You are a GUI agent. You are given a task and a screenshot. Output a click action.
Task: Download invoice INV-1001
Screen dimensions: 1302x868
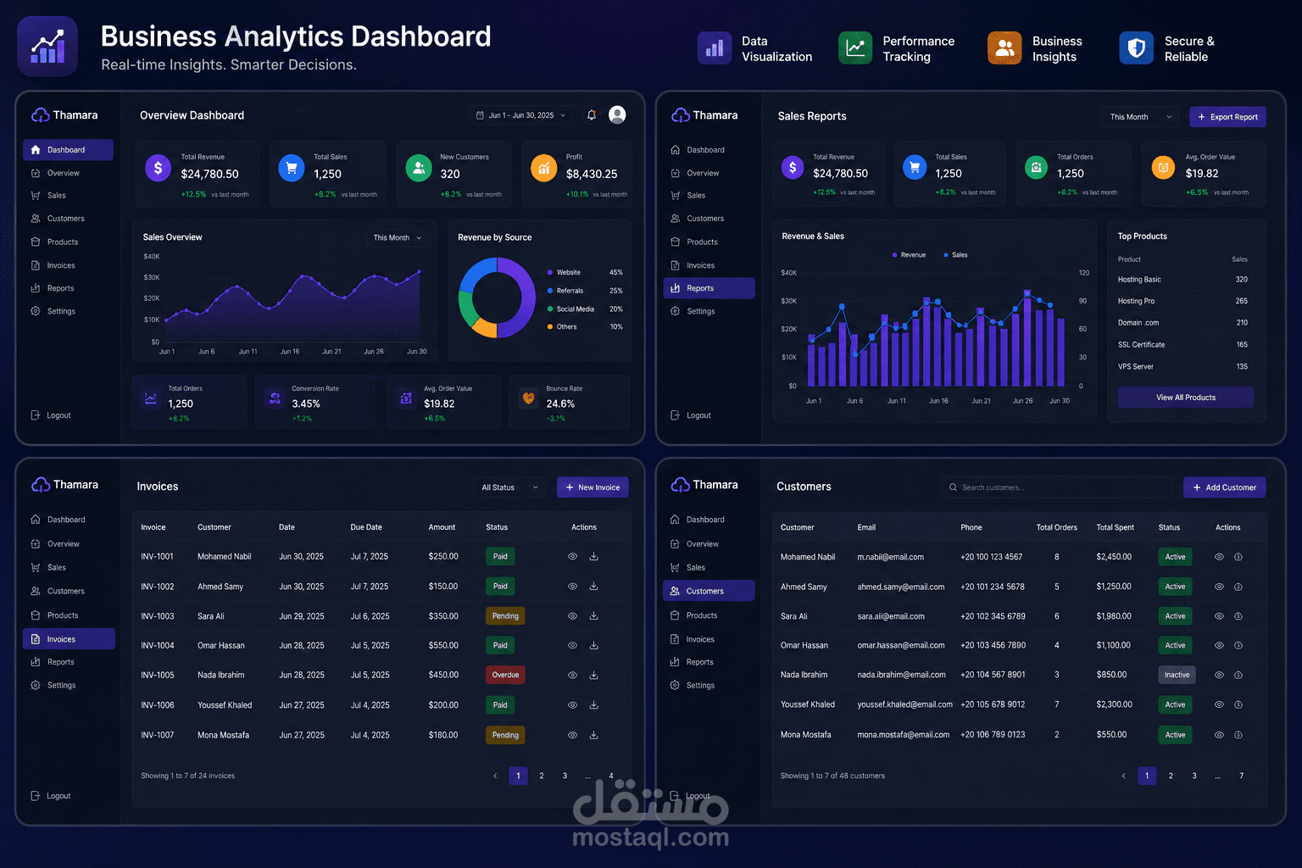(594, 557)
